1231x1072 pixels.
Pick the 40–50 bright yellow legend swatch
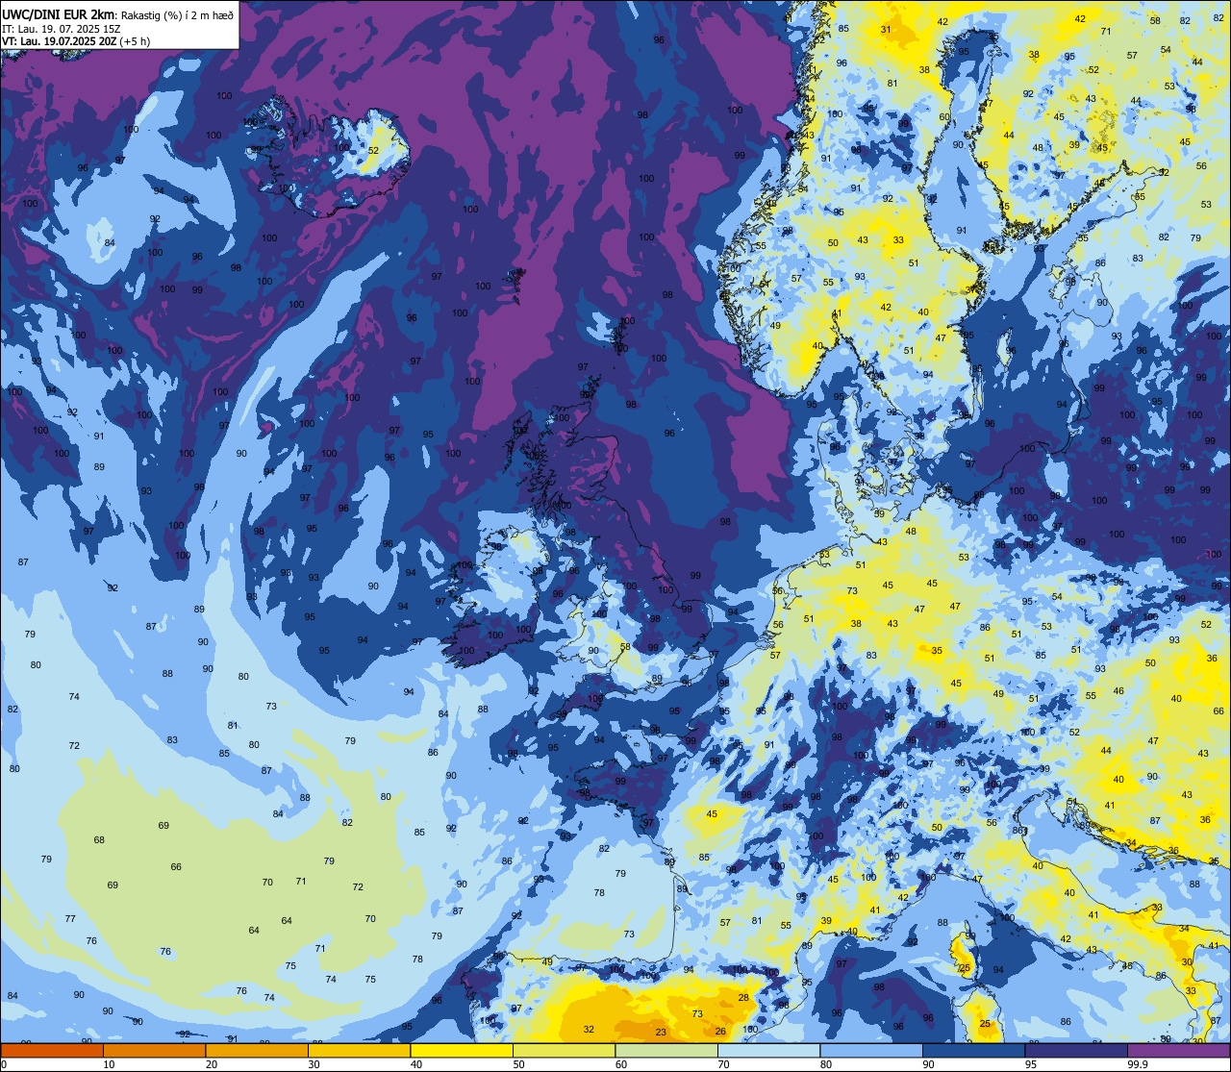(462, 1050)
